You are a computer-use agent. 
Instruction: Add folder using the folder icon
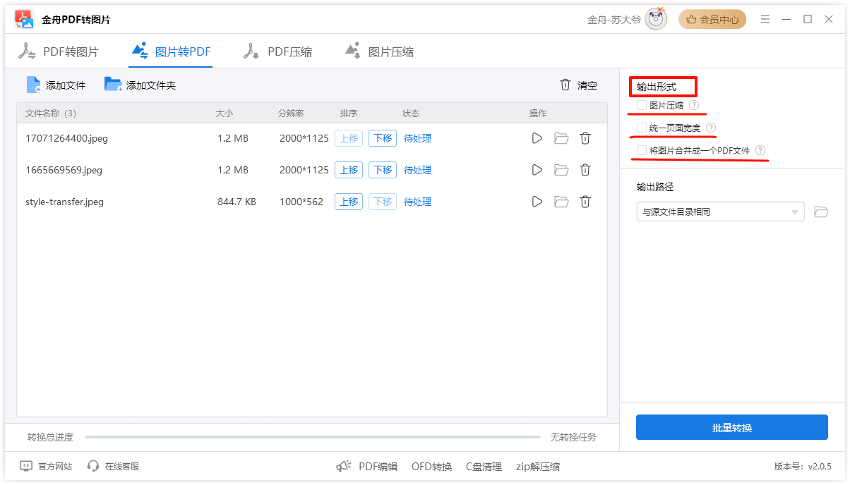[x=113, y=85]
